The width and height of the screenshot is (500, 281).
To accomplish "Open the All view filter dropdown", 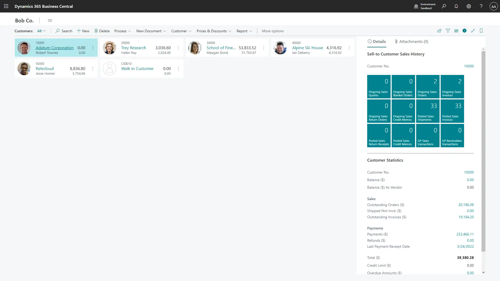I will (x=41, y=31).
